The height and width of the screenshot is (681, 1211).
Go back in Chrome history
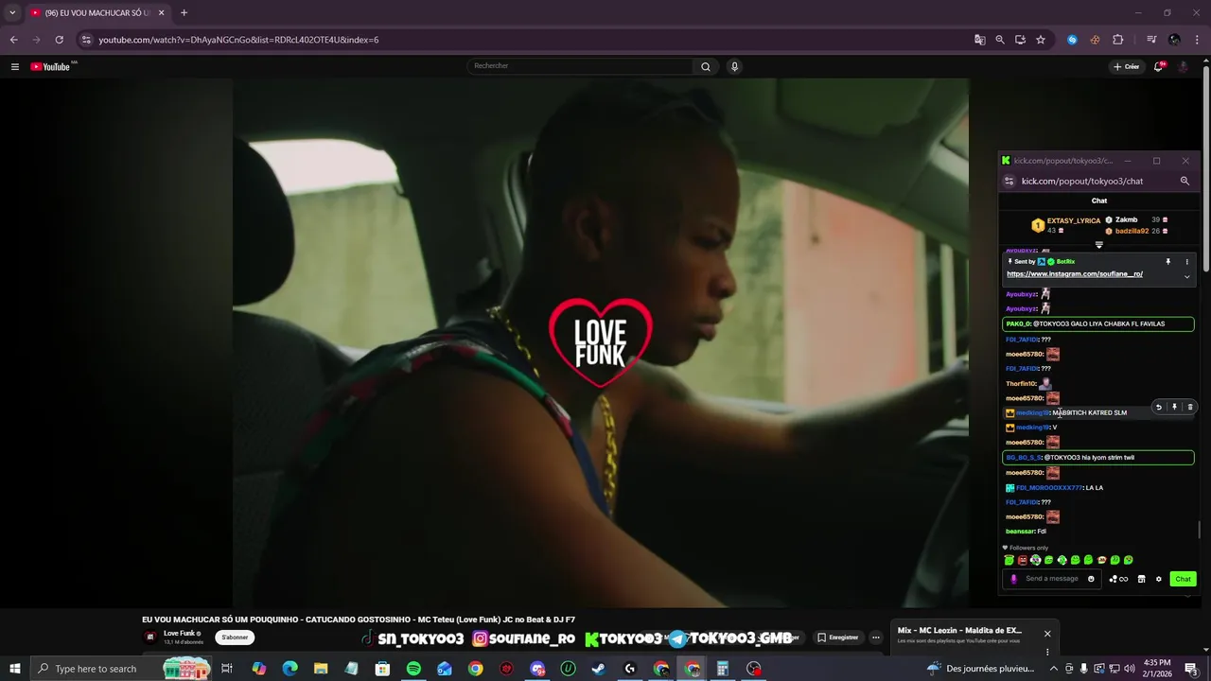[13, 40]
